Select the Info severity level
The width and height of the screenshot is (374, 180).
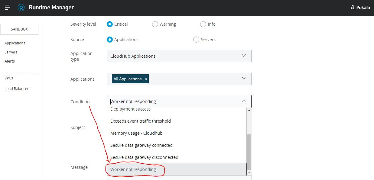(x=203, y=24)
